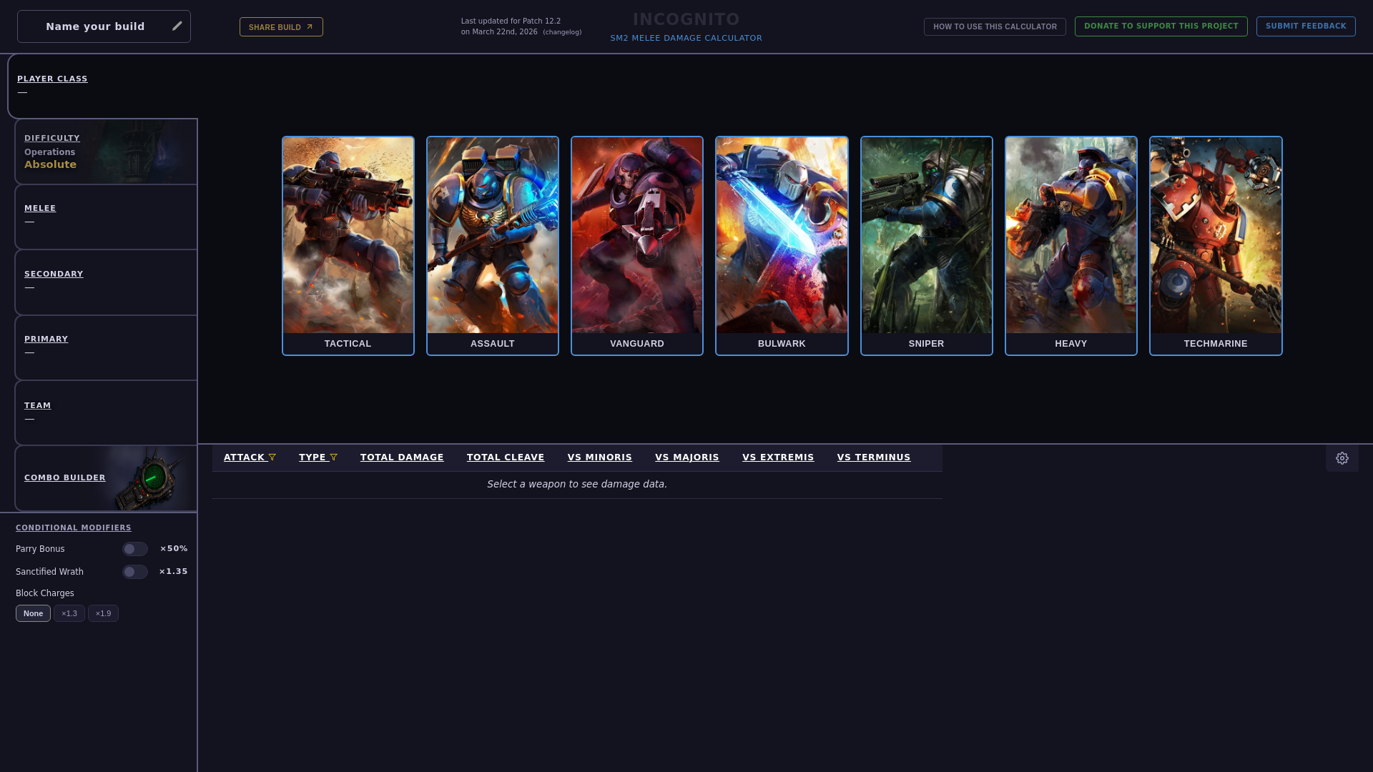Open the Team section

click(106, 413)
